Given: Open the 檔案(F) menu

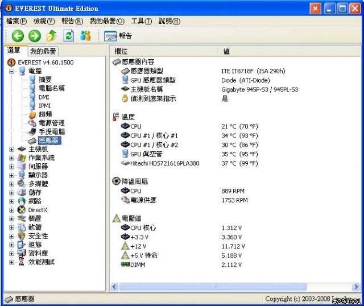Looking at the screenshot, I should point(16,21).
